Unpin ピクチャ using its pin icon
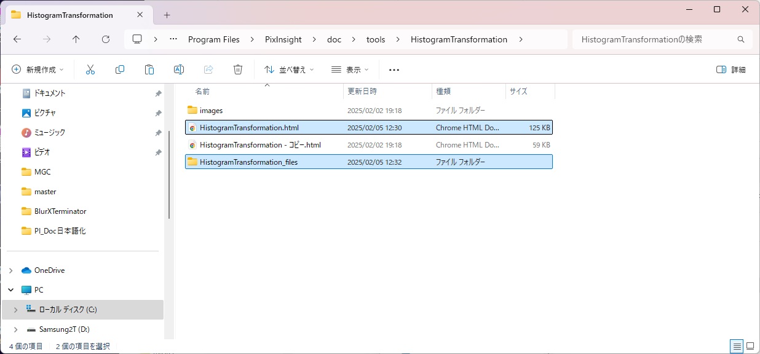This screenshot has height=354, width=760. click(158, 113)
